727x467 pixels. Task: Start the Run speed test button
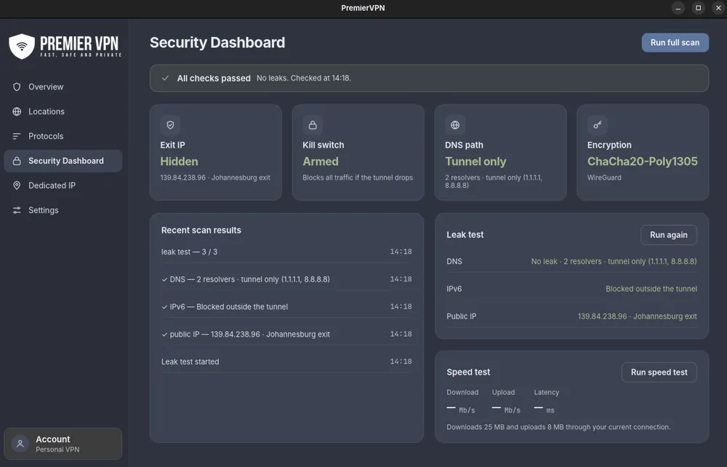coord(659,372)
